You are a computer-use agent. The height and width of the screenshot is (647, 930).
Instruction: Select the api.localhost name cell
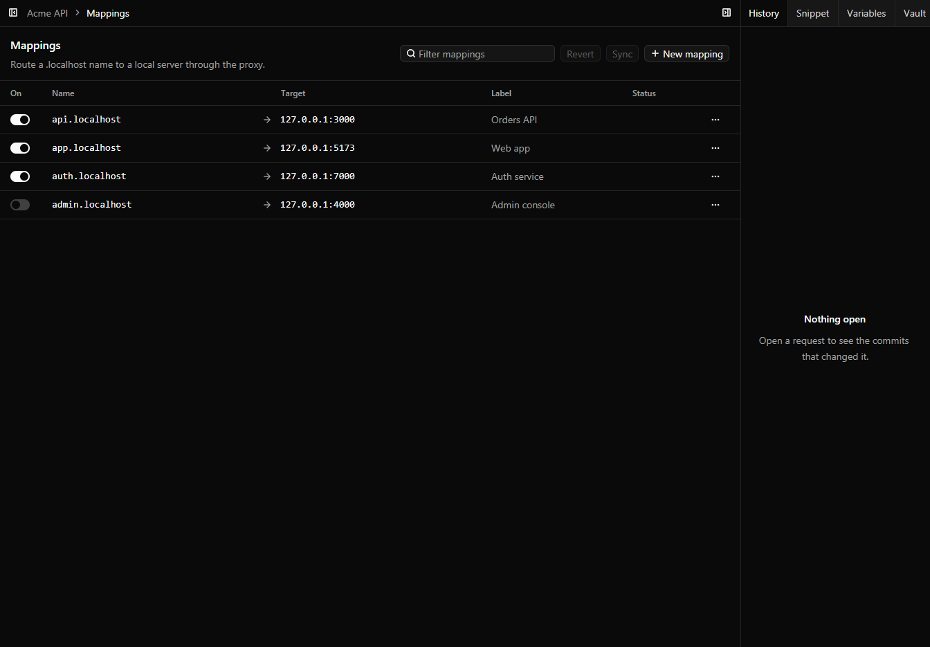coord(86,120)
